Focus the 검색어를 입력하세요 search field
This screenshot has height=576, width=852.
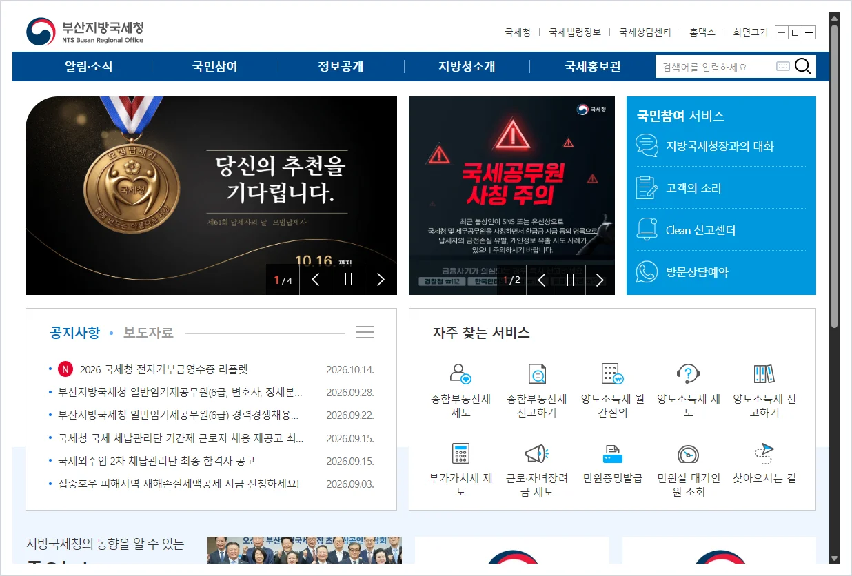[716, 67]
